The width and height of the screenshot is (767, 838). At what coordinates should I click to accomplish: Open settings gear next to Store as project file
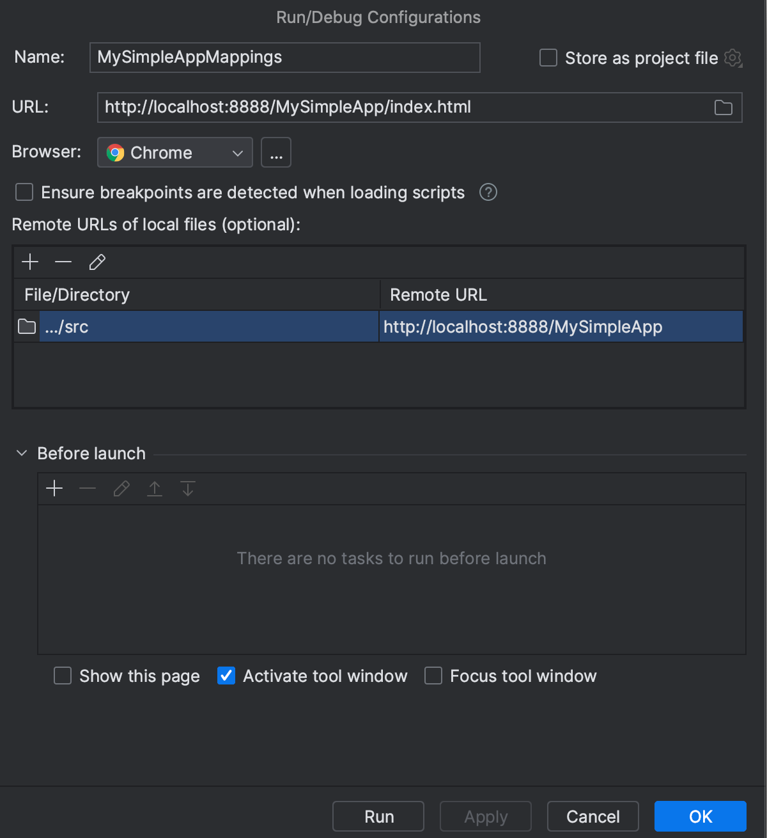coord(734,58)
